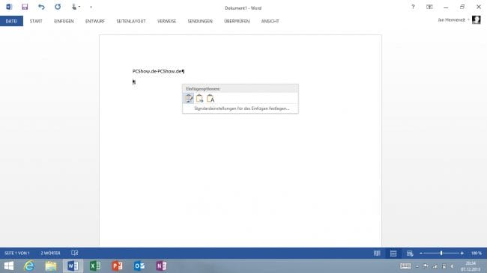Viewport: 487px width, 273px height.
Task: Switch to Print Layout view
Action: pos(393,254)
